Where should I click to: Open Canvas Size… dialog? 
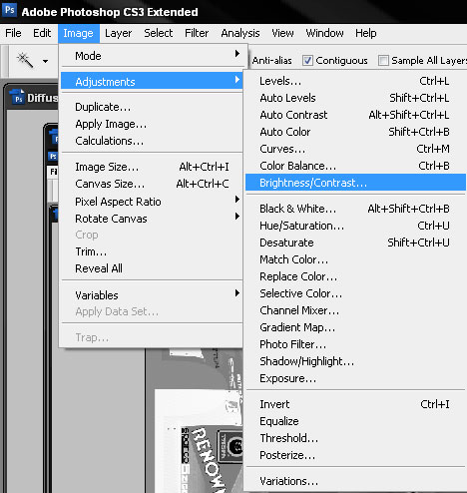(152, 184)
